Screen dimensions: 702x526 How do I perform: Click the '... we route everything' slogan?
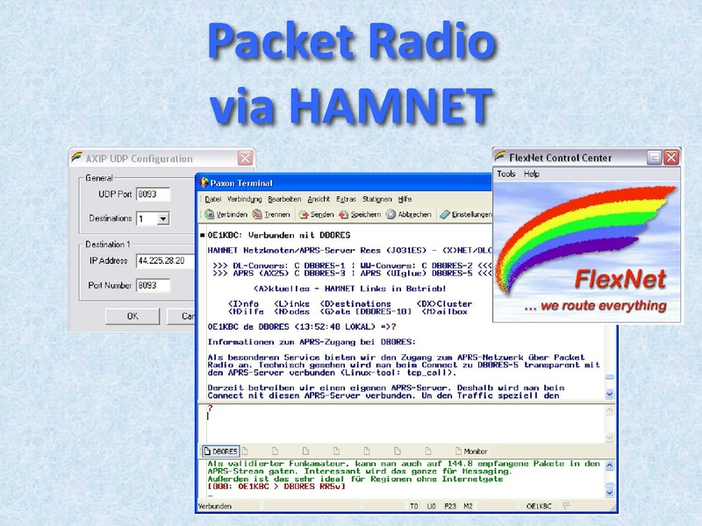point(596,306)
